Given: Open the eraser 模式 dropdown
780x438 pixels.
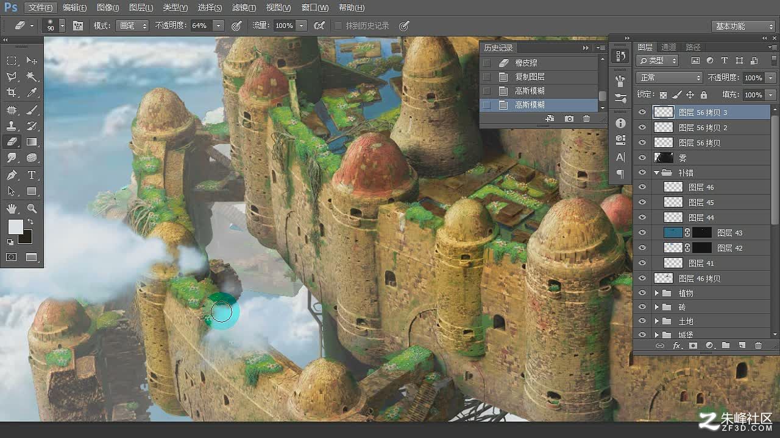Looking at the screenshot, I should tap(133, 26).
